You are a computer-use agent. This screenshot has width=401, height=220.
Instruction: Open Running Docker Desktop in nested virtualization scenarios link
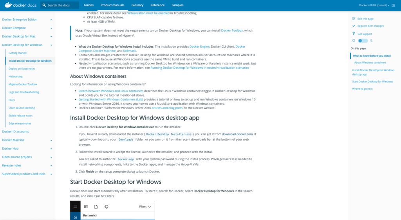(200, 68)
